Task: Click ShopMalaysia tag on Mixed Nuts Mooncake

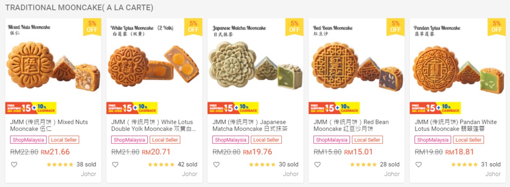Action: pos(28,140)
